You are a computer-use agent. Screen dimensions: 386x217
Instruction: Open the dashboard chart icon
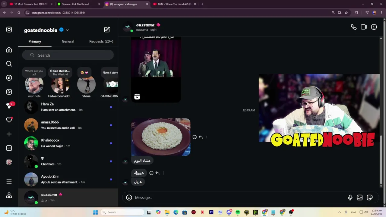9,148
